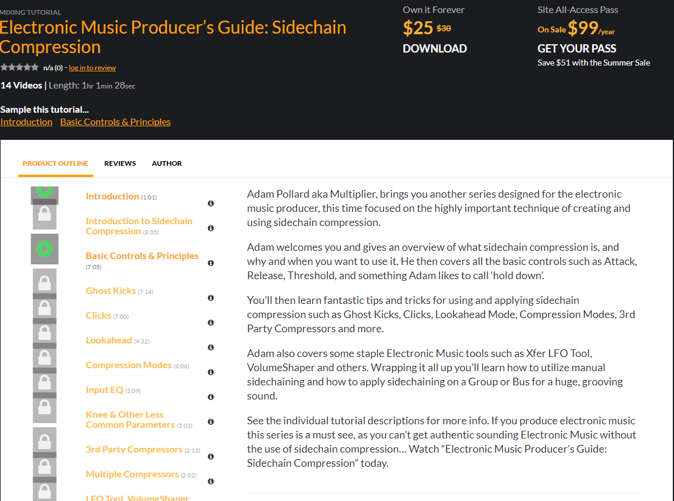Switch to the Reviews tab
The width and height of the screenshot is (674, 501).
pos(120,163)
